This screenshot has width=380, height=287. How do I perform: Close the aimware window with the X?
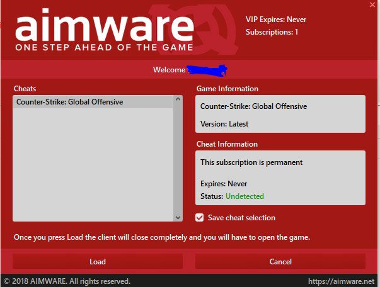click(x=372, y=4)
